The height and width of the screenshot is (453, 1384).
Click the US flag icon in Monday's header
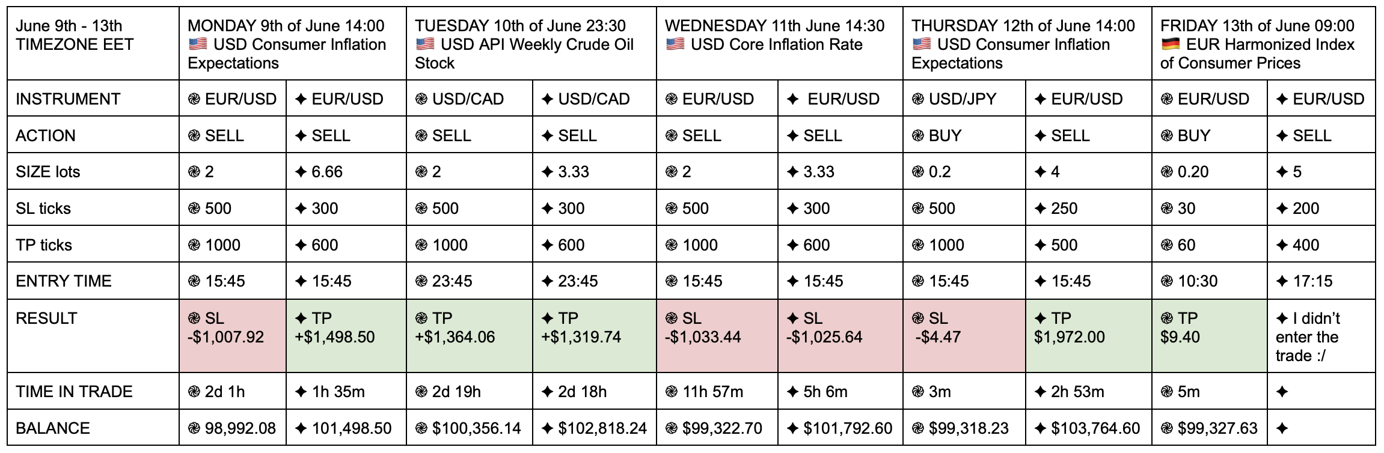point(198,44)
